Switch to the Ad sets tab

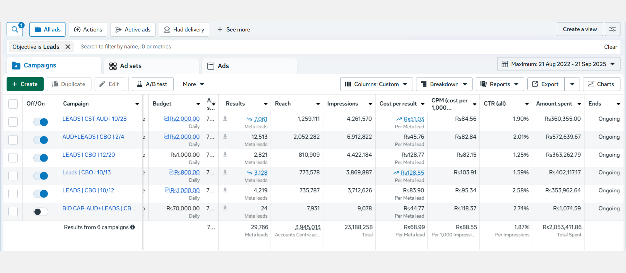coord(131,66)
